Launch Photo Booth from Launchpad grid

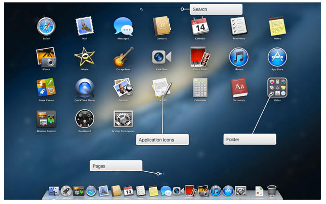pos(200,57)
